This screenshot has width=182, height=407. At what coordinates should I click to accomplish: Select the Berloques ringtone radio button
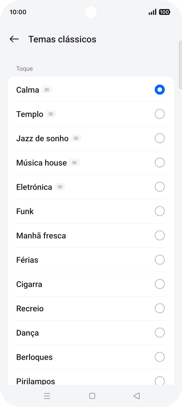[160, 357]
